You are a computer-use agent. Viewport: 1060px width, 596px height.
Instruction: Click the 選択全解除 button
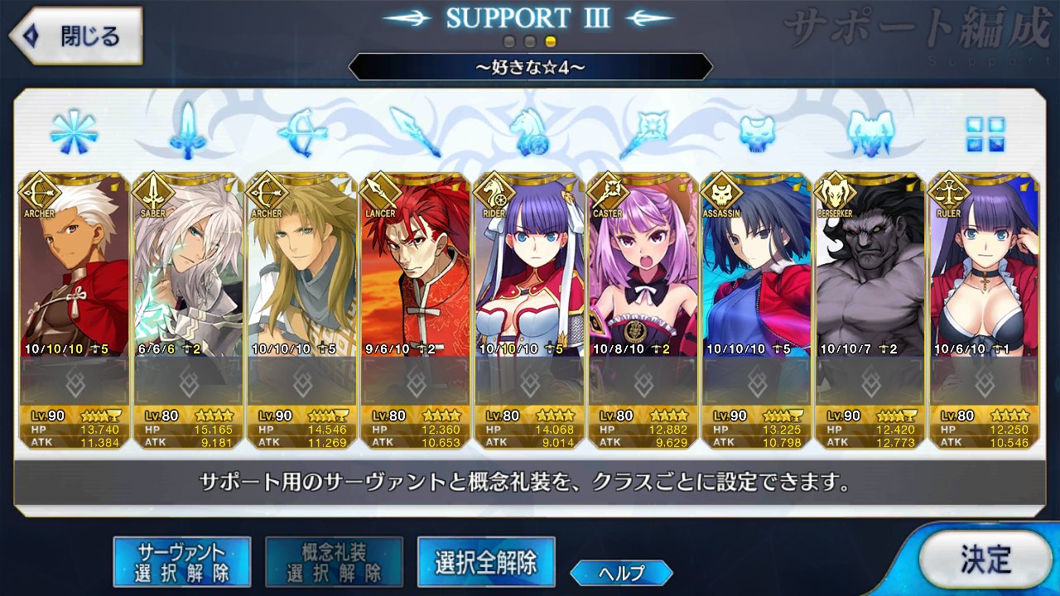[x=486, y=561]
